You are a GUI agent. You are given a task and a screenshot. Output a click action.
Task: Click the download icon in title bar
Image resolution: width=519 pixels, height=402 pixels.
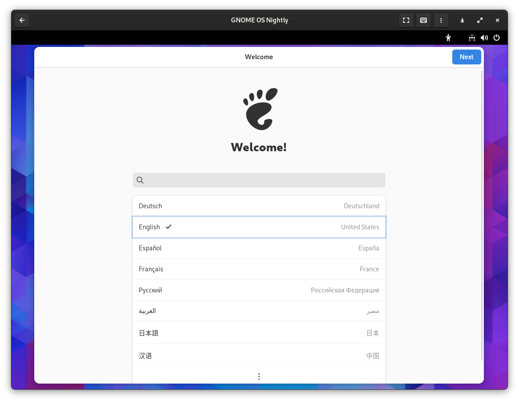462,20
